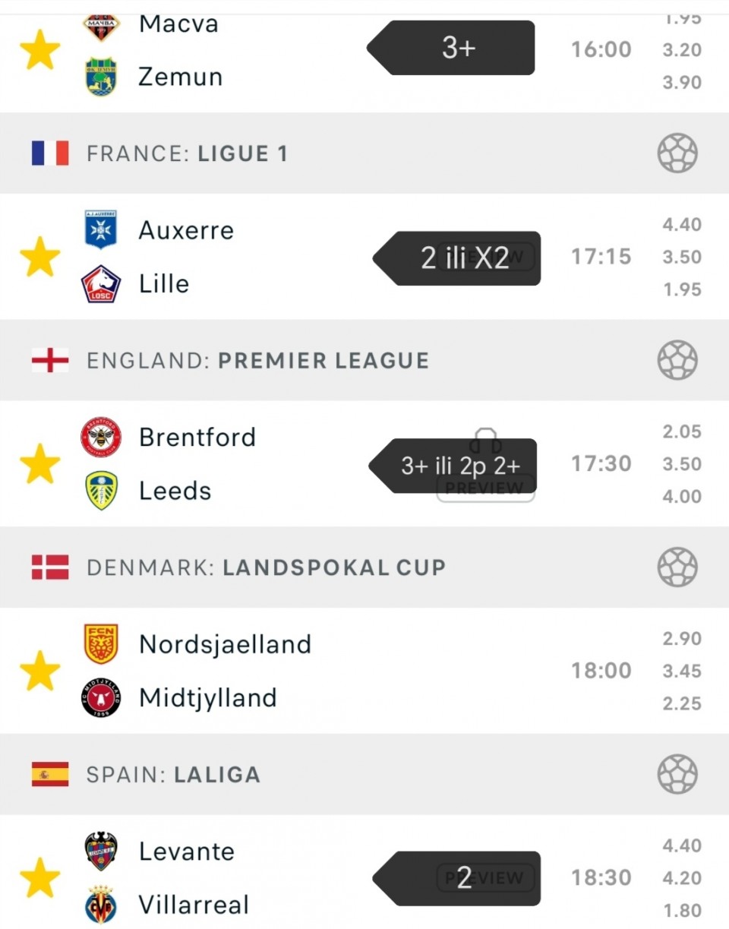Viewport: 729px width, 929px height.
Task: Click the '2 ili X2' tip label
Action: click(464, 258)
